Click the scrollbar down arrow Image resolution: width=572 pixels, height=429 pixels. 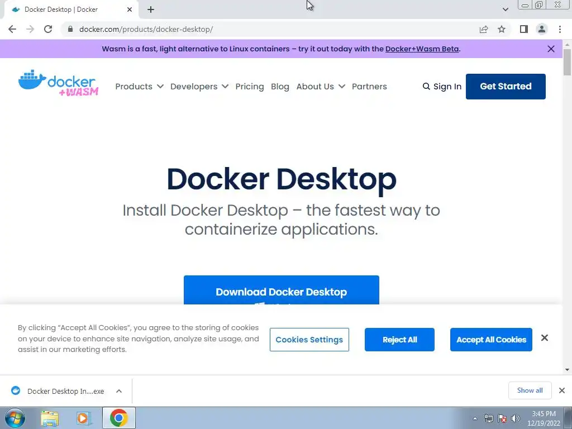(567, 370)
